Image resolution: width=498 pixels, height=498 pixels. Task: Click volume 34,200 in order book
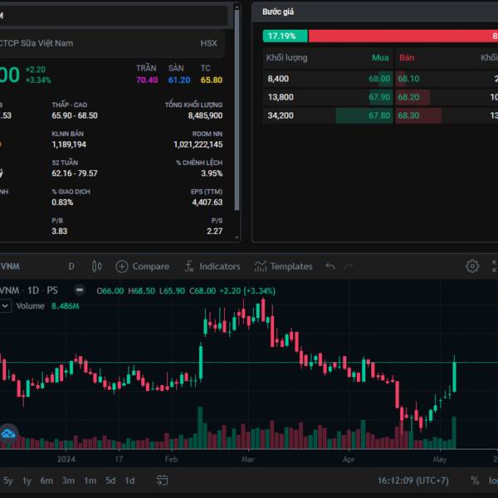(281, 115)
